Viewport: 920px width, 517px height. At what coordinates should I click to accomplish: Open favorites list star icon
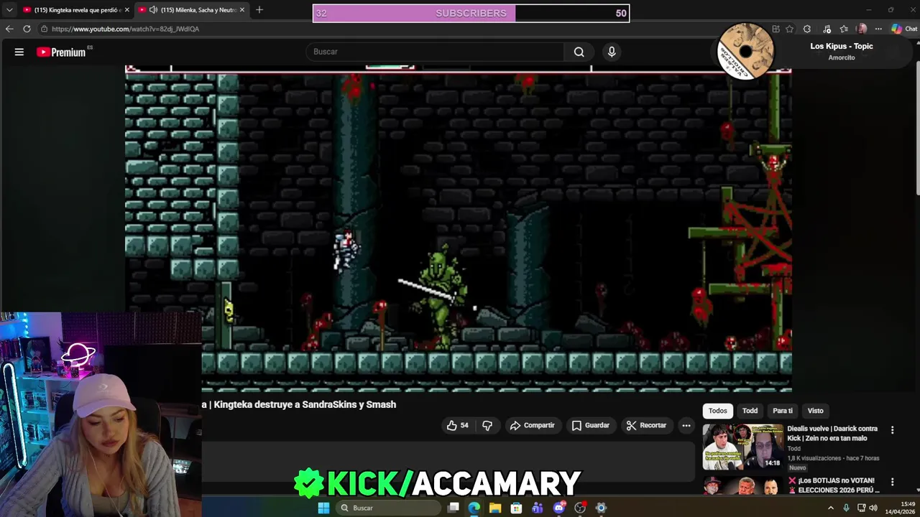pos(844,29)
